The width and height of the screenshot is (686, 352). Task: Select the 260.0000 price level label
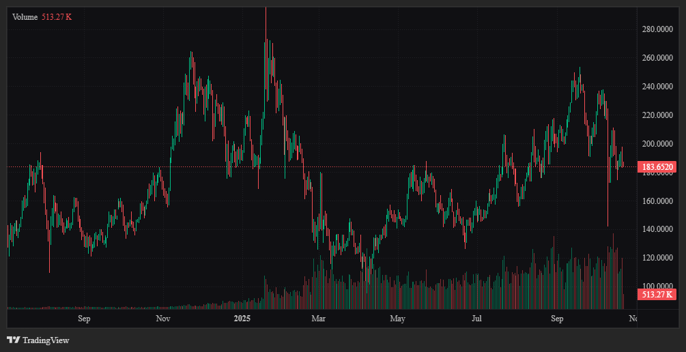(658, 58)
